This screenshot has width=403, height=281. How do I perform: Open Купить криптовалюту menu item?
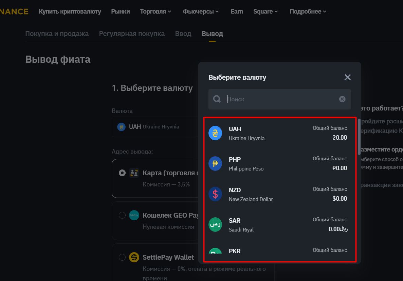click(x=70, y=12)
